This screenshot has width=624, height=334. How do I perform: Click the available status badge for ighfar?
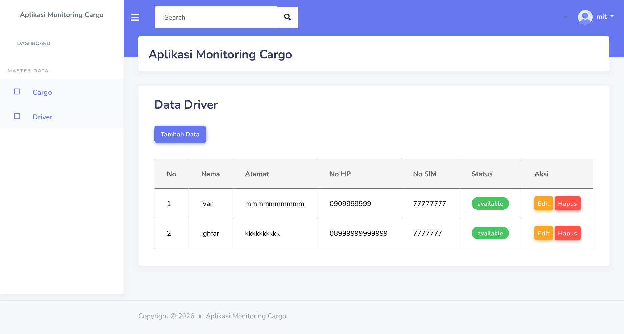(x=490, y=233)
